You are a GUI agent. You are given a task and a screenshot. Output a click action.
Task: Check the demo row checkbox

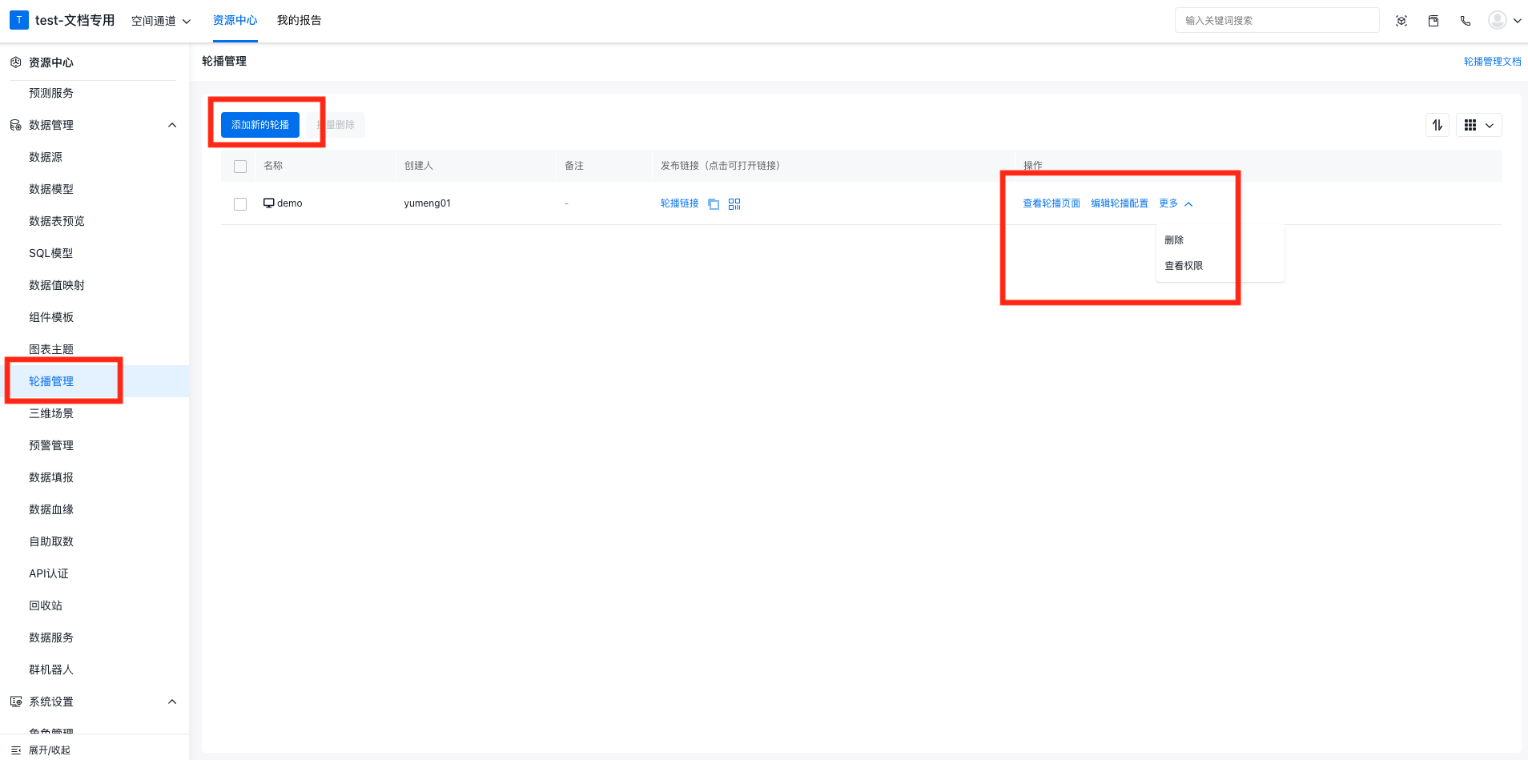click(240, 204)
